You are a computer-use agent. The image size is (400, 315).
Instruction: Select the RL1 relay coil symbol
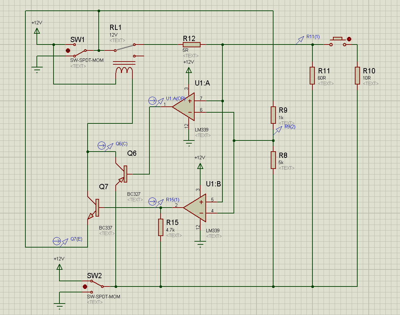[124, 70]
